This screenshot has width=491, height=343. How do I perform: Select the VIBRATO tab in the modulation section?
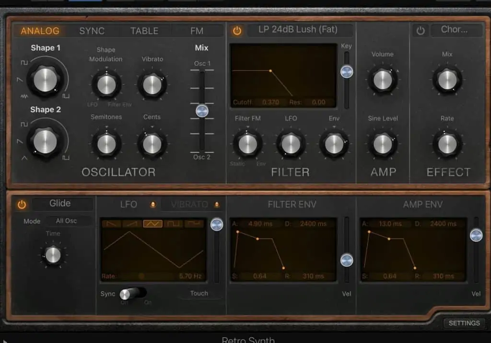coord(189,205)
